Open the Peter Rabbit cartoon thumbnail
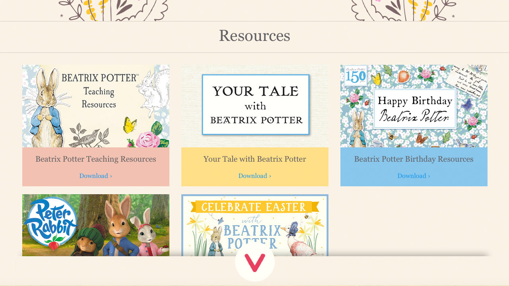Image resolution: width=509 pixels, height=286 pixels. tap(96, 225)
